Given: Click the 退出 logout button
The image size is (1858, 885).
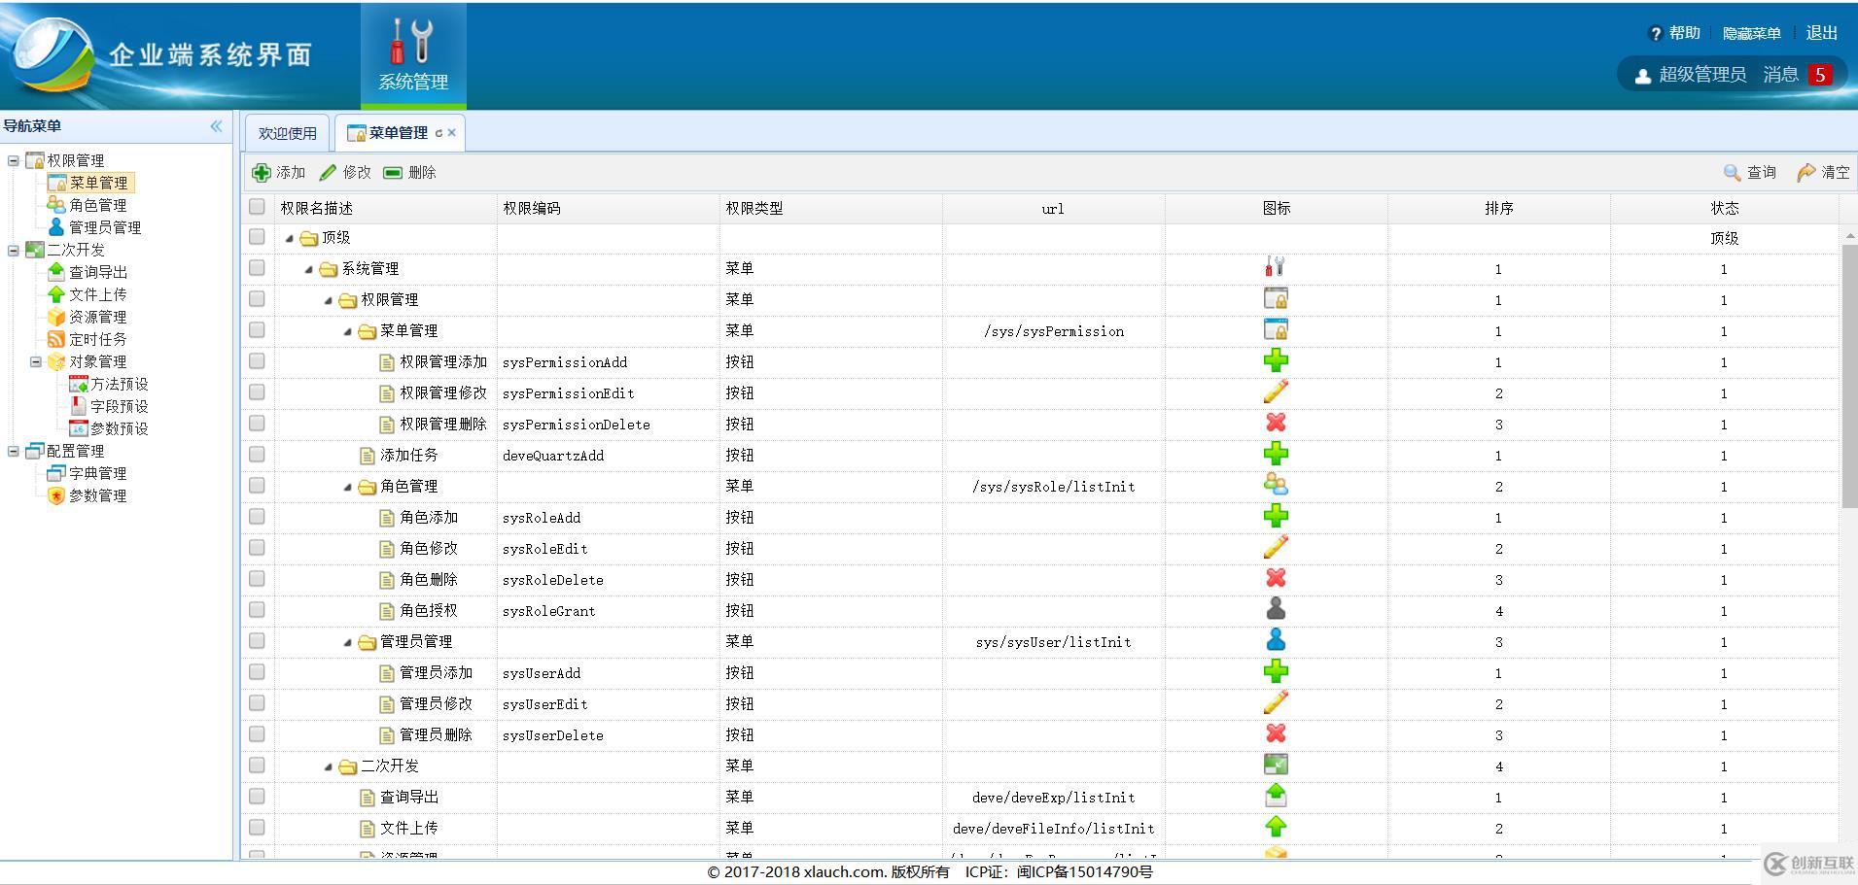Looking at the screenshot, I should (x=1821, y=32).
